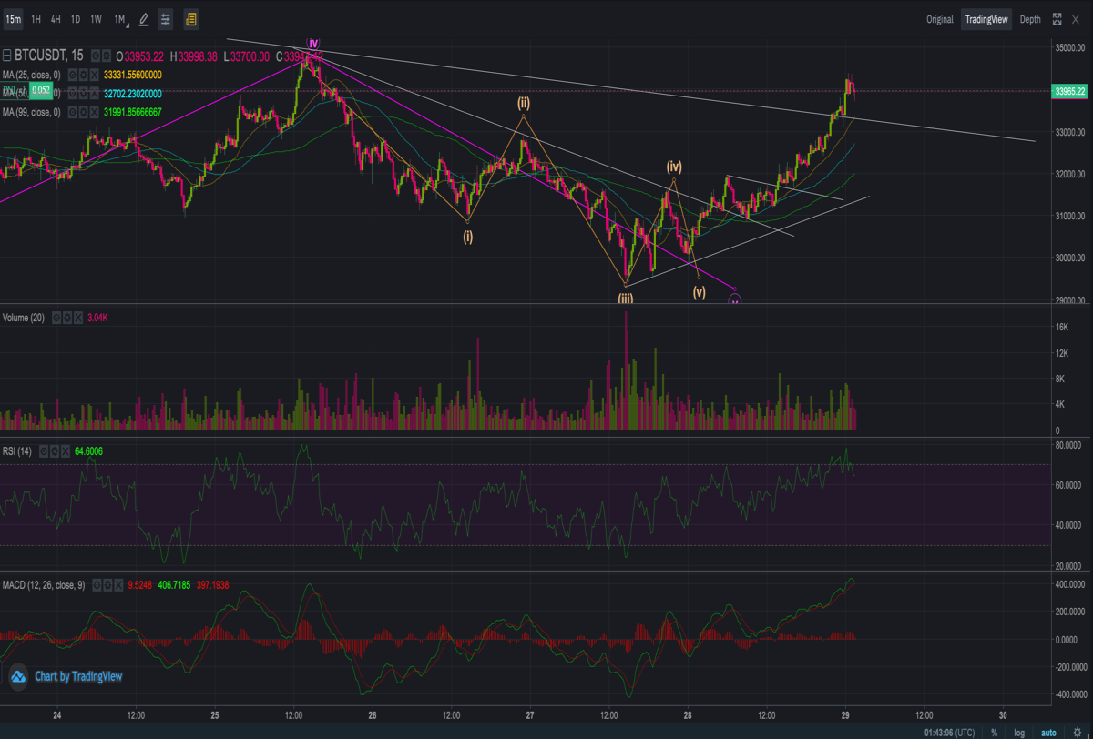Click the MACD (12, 26, close, 9) label
Screen dimensions: 1093x739
[44, 585]
